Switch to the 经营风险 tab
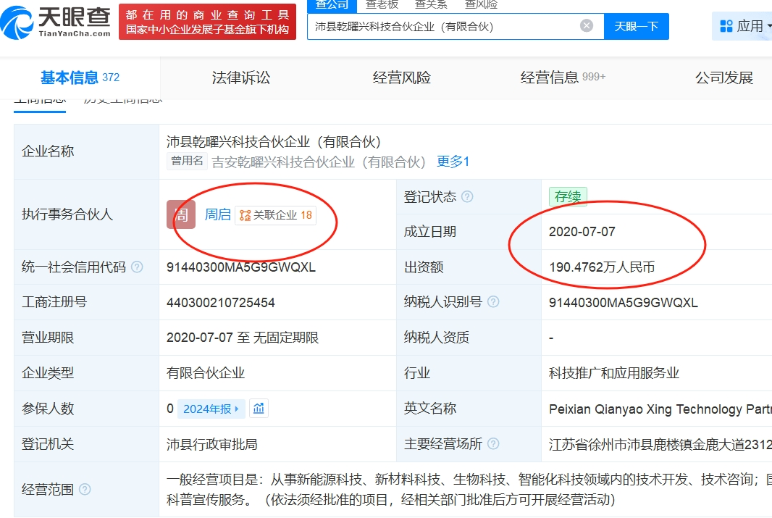The width and height of the screenshot is (772, 518). pyautogui.click(x=402, y=78)
